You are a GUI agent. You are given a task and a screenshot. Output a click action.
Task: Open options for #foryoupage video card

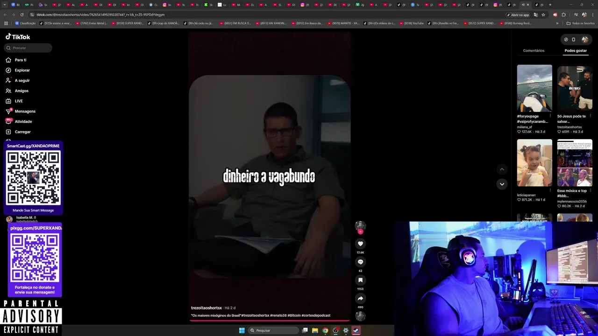pos(550,116)
